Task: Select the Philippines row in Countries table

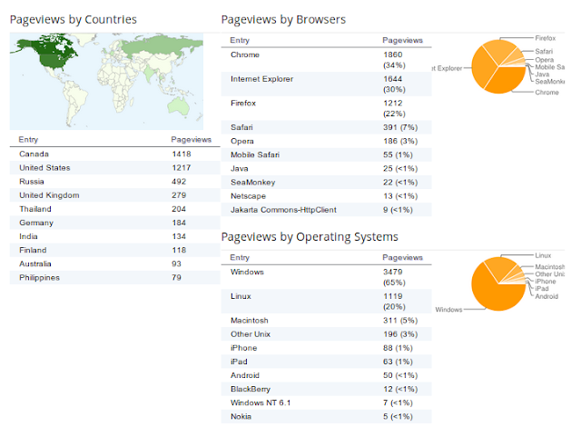Action: click(115, 277)
